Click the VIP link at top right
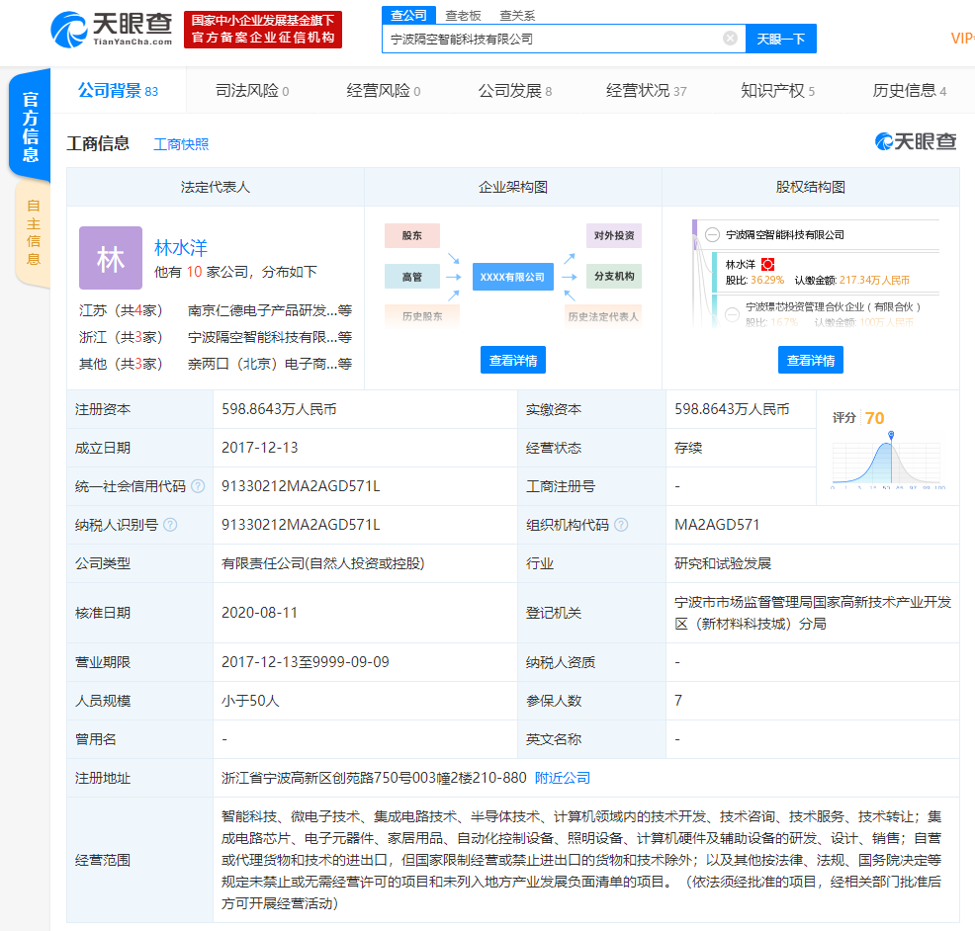Screen dimensions: 975x931 (x=962, y=39)
